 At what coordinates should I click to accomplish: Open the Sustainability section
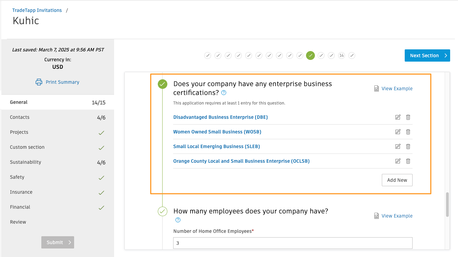coord(26,162)
